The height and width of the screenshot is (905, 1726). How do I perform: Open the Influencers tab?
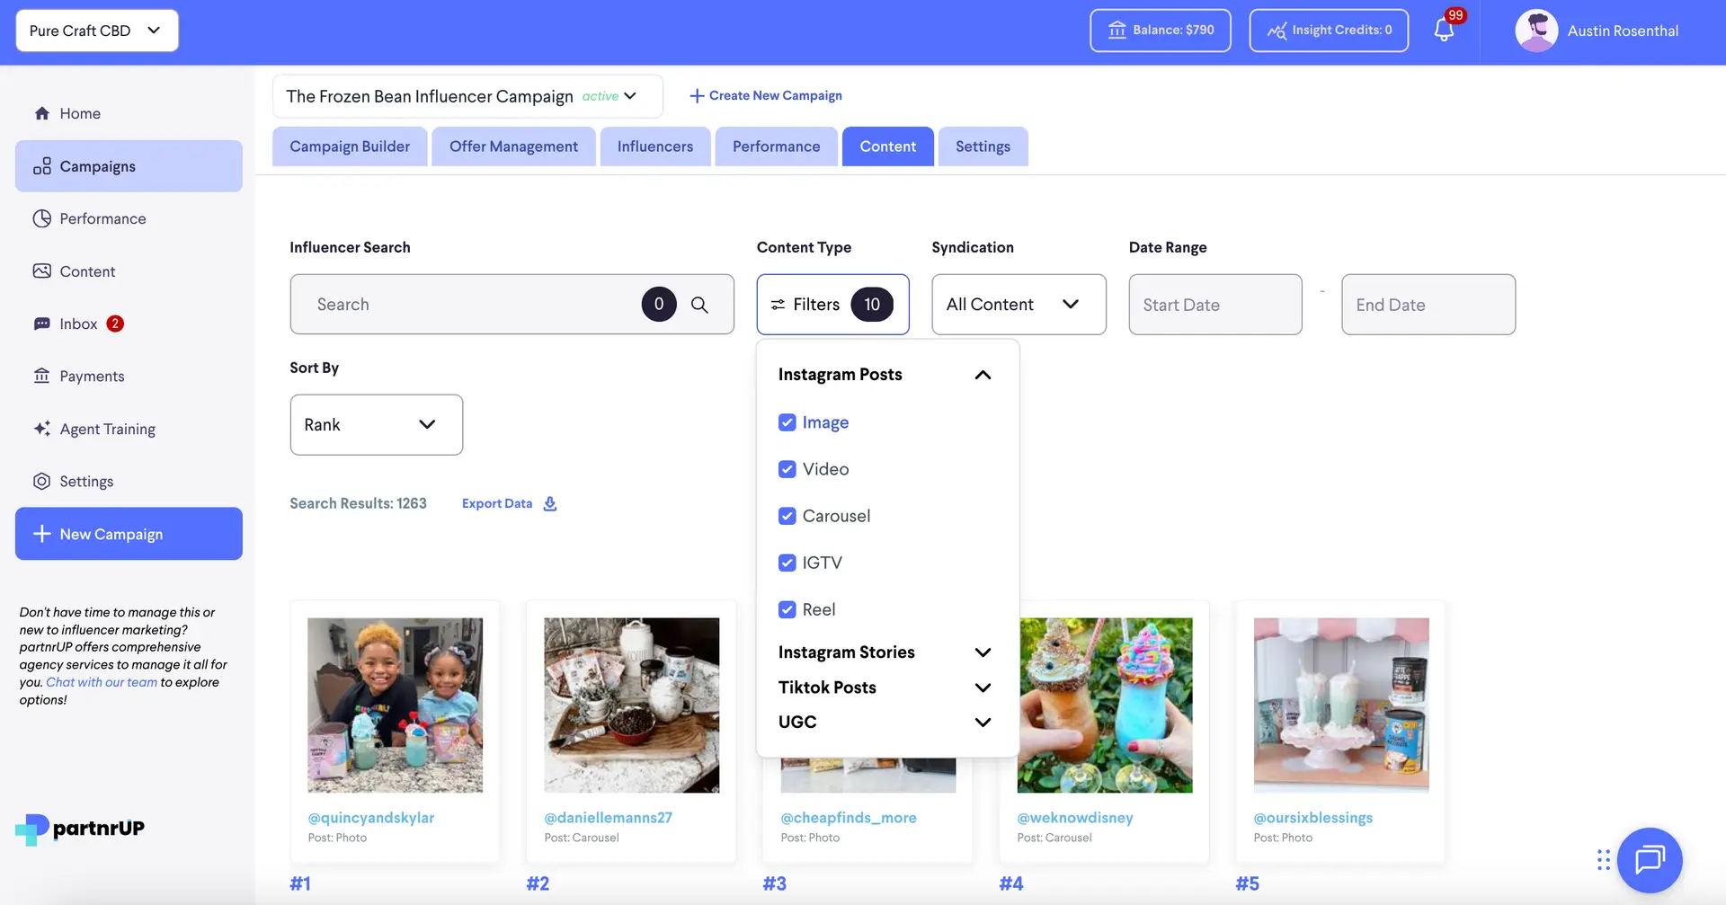coord(654,146)
